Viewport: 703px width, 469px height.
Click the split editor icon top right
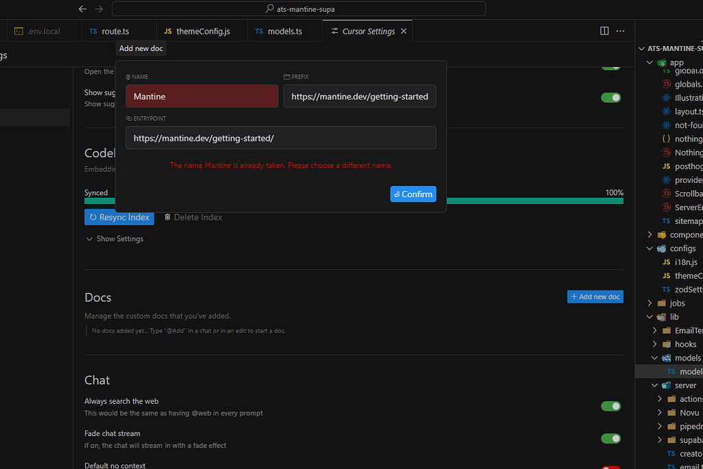coord(603,30)
